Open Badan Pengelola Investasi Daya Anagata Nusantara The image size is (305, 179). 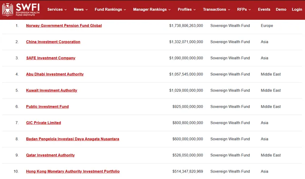72,139
